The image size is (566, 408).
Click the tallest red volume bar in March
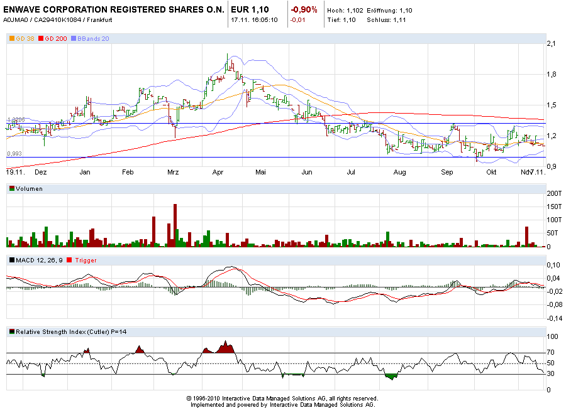point(175,225)
